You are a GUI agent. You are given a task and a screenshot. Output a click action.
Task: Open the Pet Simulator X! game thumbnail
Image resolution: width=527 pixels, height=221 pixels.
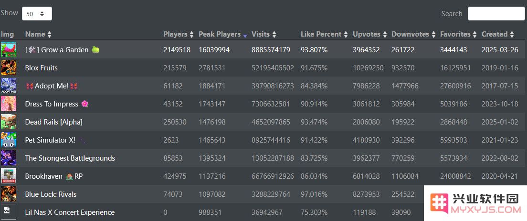[9, 140]
